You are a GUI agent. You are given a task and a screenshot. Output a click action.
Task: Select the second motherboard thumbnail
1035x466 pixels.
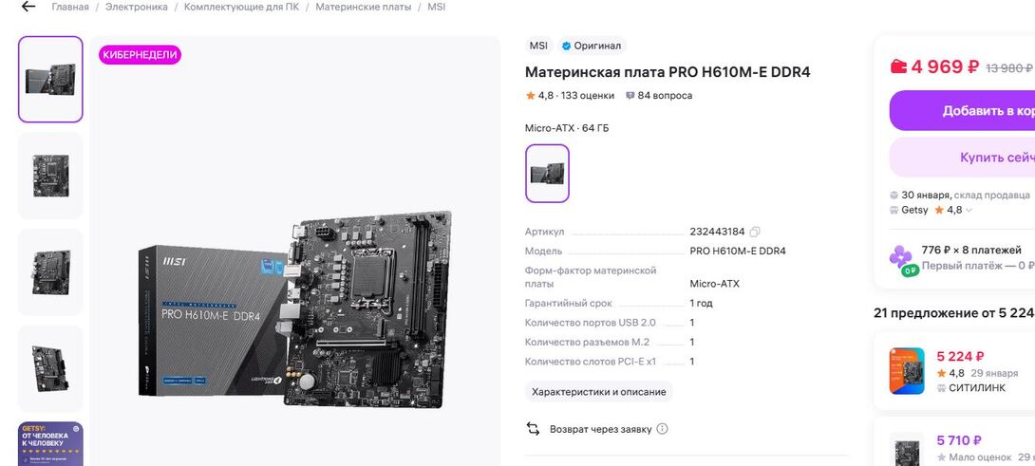click(x=51, y=176)
